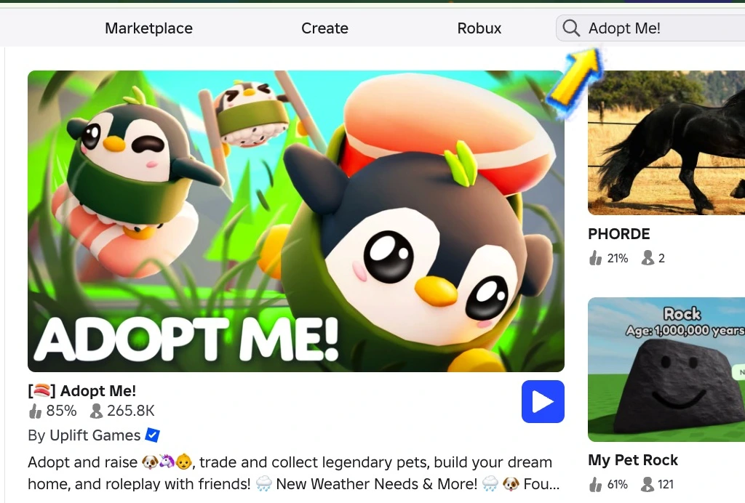
Task: Click My Pet Rock 121 players text
Action: (666, 485)
